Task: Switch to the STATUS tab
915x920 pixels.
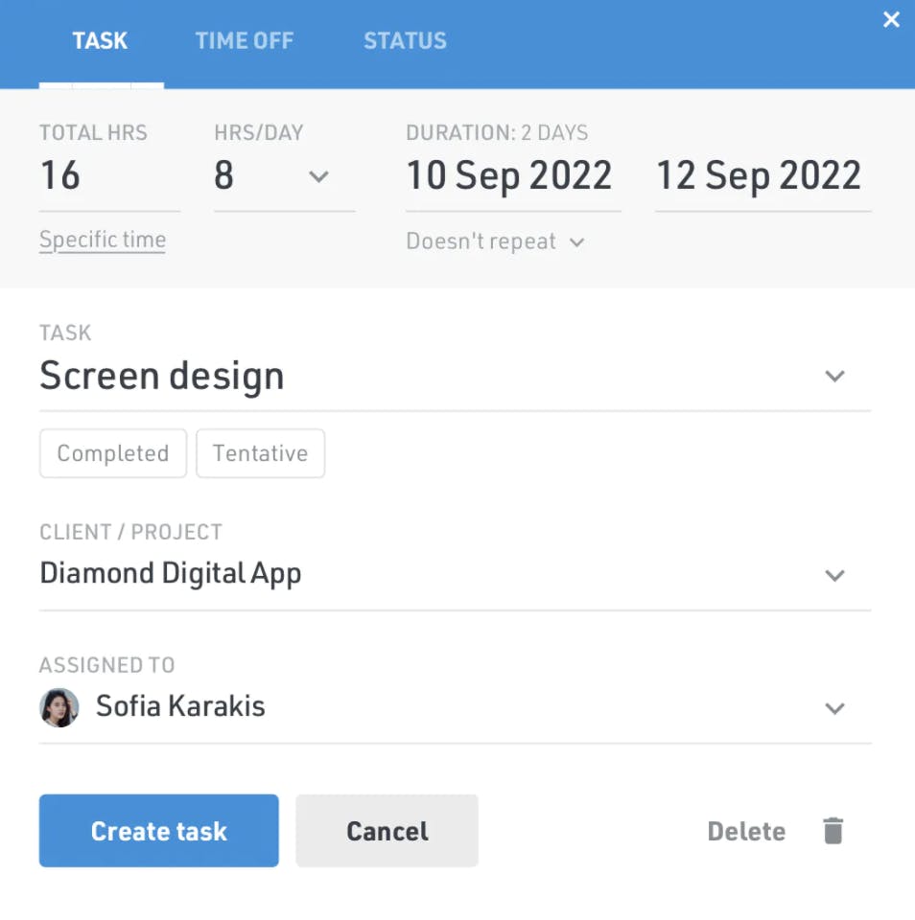Action: 406,40
